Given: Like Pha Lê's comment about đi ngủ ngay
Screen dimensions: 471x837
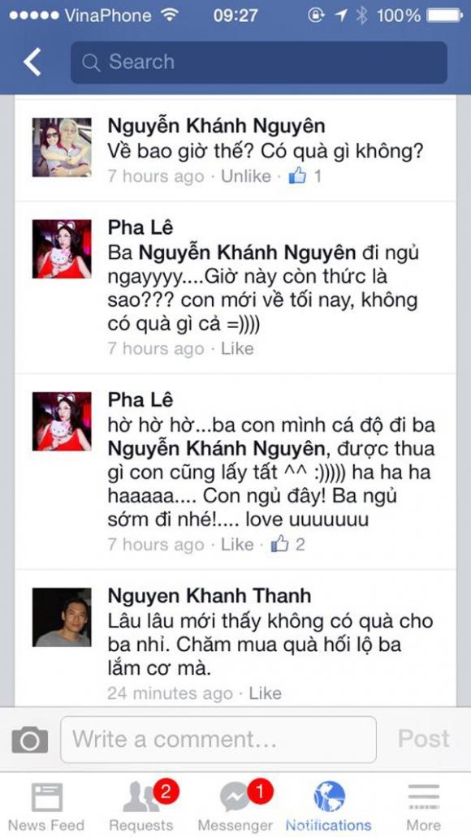Looking at the screenshot, I should 237,348.
